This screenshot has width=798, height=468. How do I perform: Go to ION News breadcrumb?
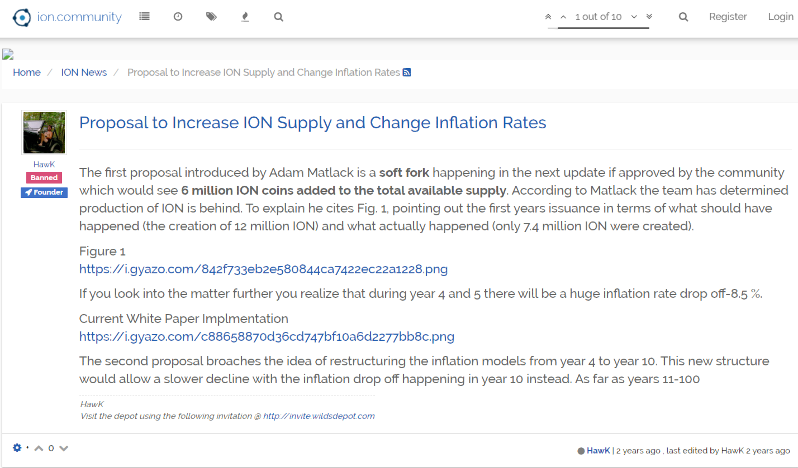coord(84,73)
